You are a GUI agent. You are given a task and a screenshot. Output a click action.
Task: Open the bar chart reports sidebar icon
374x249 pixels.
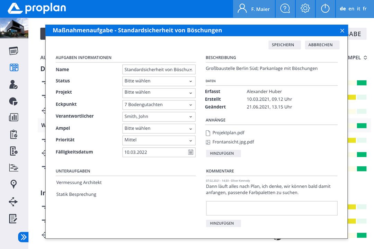pyautogui.click(x=14, y=117)
